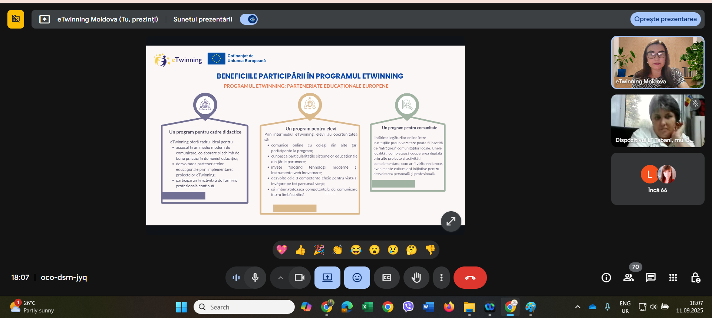Toggle the emoji reactions bar
712x318 pixels.
tap(357, 278)
